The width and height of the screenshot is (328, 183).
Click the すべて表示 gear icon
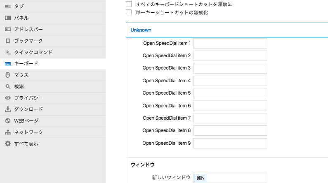coord(8,144)
